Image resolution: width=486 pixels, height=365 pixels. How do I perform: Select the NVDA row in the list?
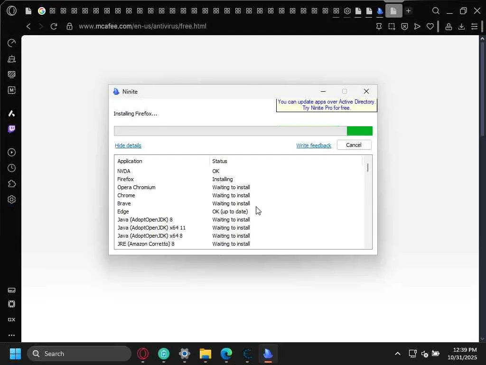[239, 171]
